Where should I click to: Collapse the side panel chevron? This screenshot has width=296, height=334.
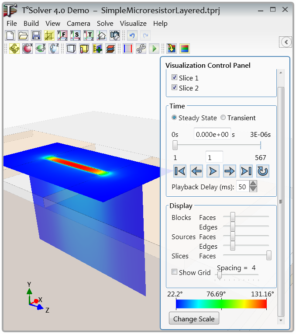tap(286, 42)
